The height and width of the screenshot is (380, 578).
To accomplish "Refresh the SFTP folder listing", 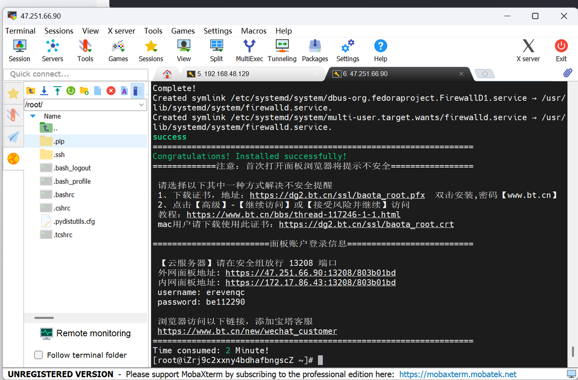I will tap(71, 91).
